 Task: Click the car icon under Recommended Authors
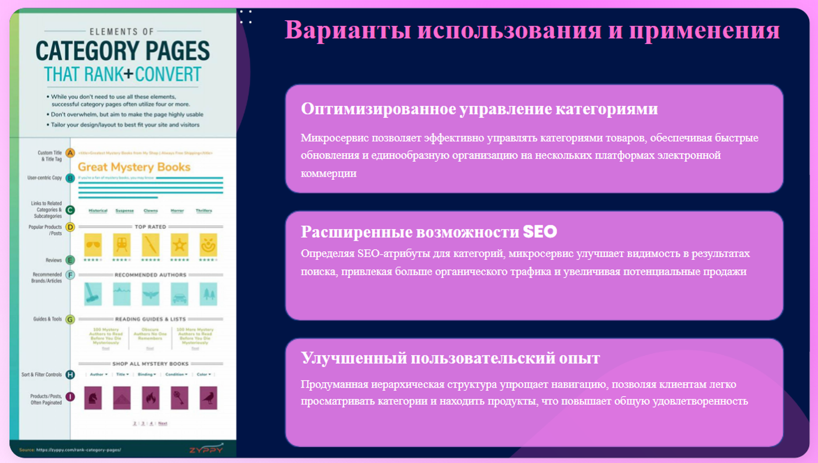pos(179,294)
